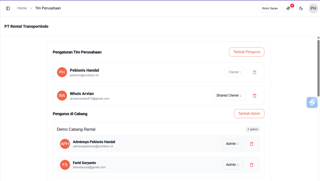This screenshot has height=181, width=320.
Task: Select Tim Perusahaan breadcrumb item
Action: [x=48, y=8]
